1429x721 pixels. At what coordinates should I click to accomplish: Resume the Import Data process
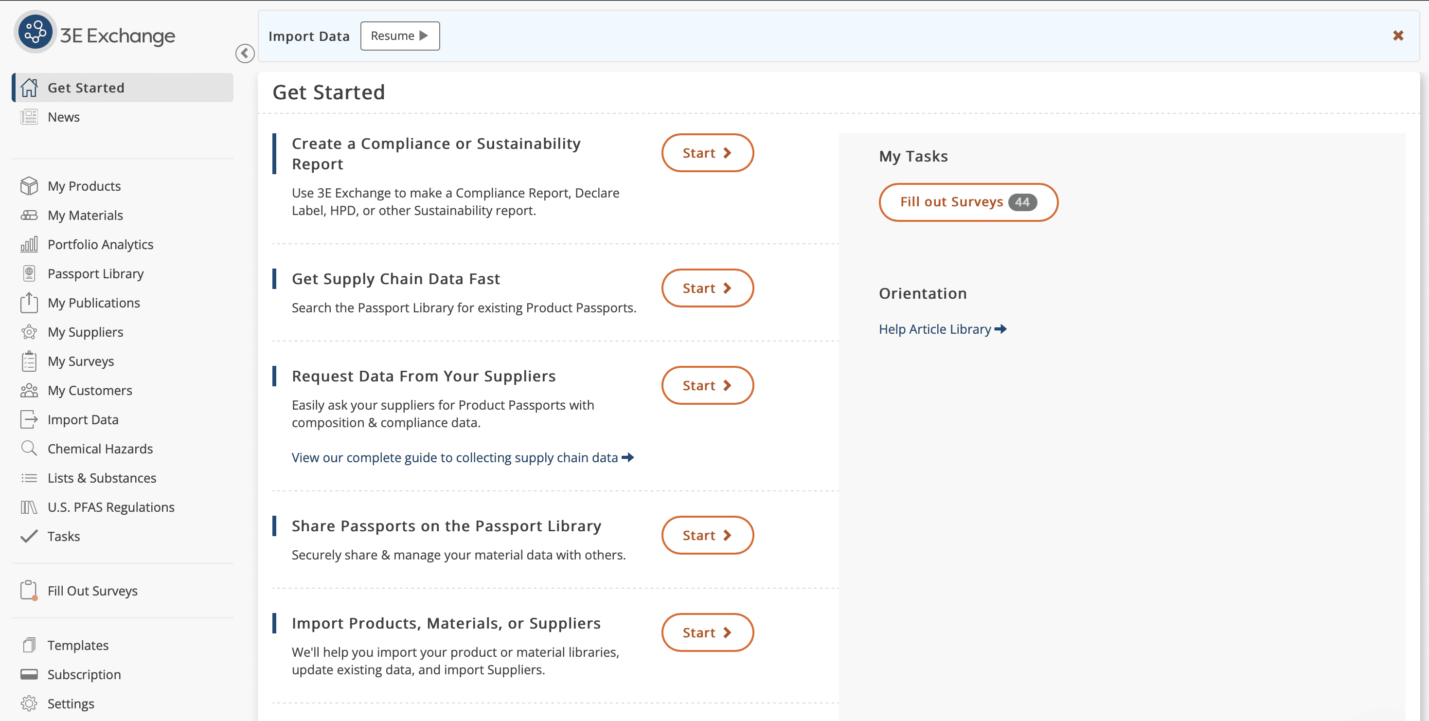click(399, 36)
